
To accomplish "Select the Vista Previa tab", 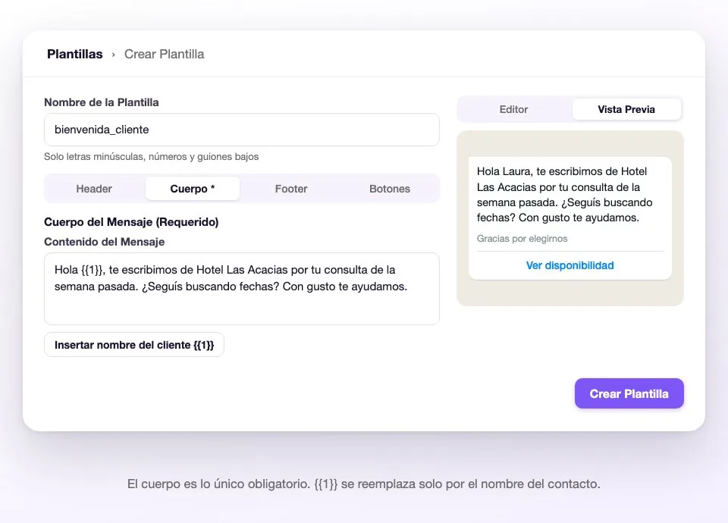I will pos(626,109).
